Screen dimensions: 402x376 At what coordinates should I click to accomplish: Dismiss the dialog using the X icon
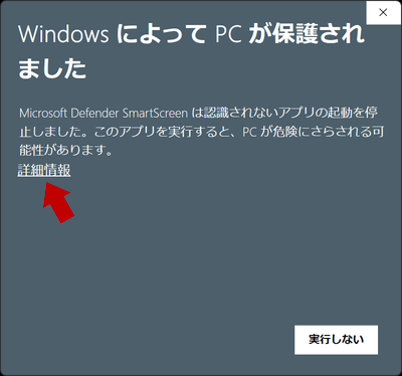click(x=383, y=12)
